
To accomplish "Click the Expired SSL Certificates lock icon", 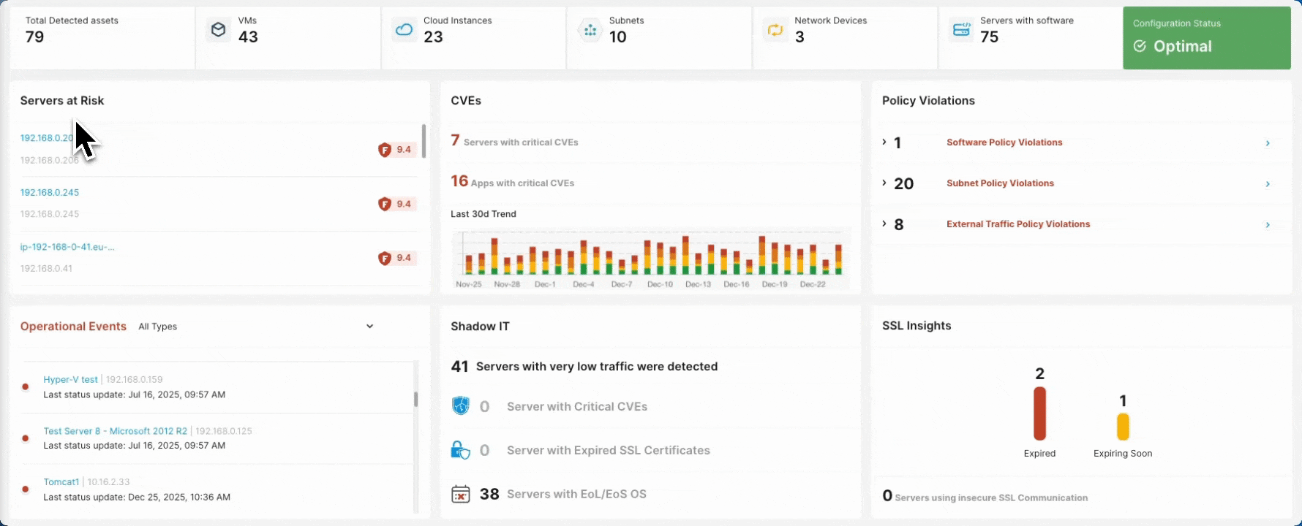I will pos(460,450).
